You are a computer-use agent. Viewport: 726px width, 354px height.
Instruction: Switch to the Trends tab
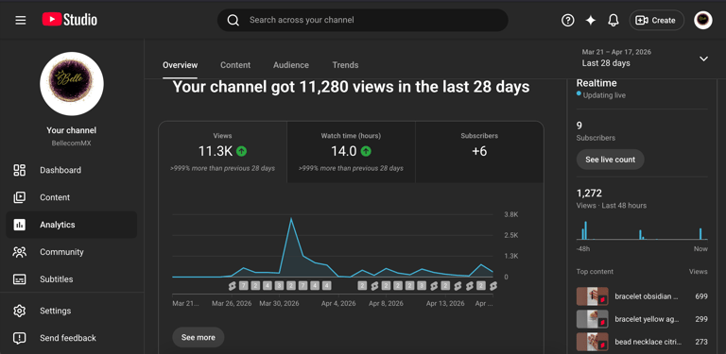pyautogui.click(x=345, y=65)
